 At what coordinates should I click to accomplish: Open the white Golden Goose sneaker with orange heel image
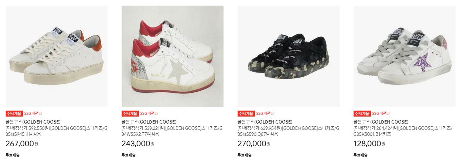point(57,56)
